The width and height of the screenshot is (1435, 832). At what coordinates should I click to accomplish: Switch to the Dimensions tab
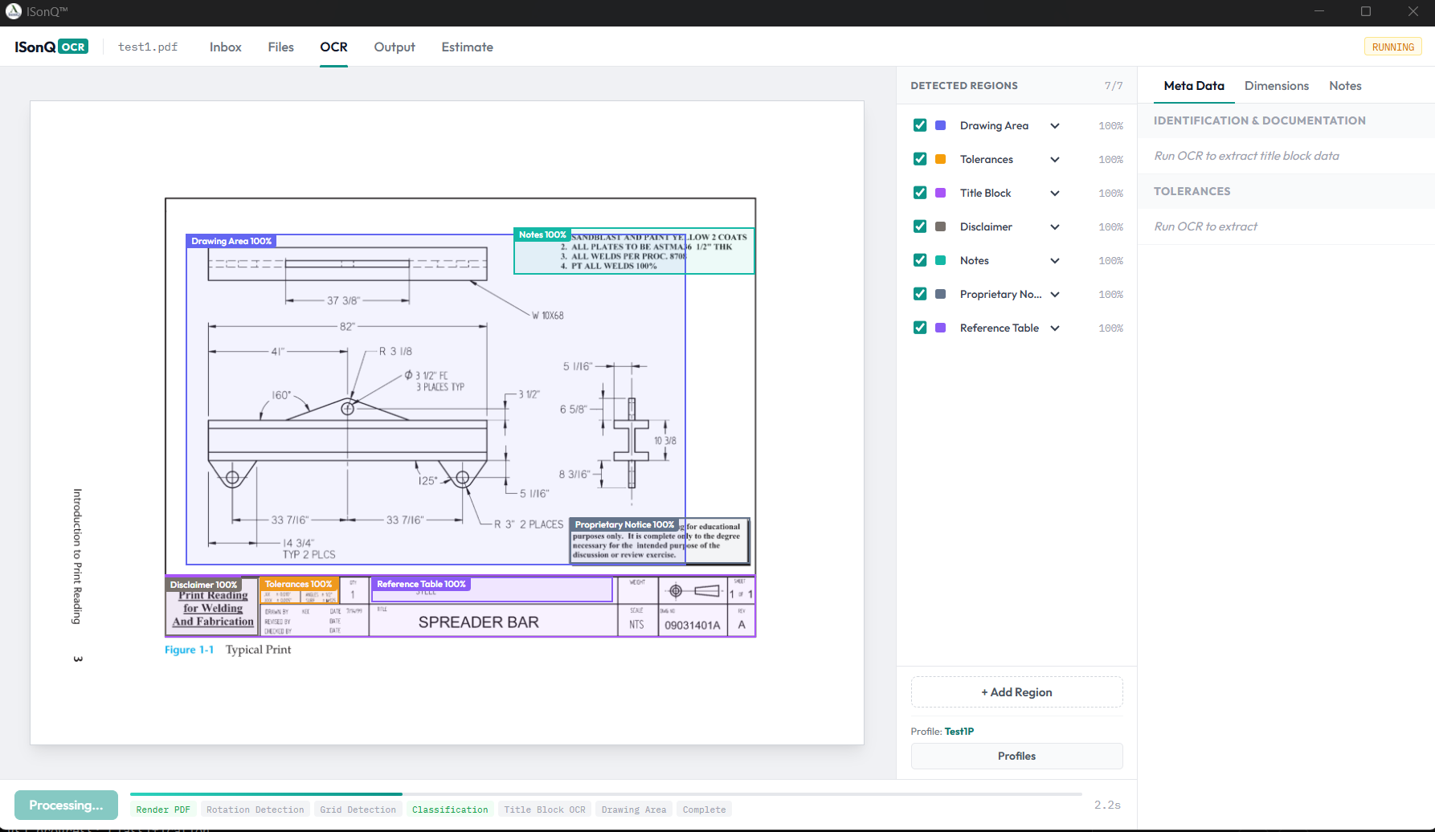coord(1276,86)
